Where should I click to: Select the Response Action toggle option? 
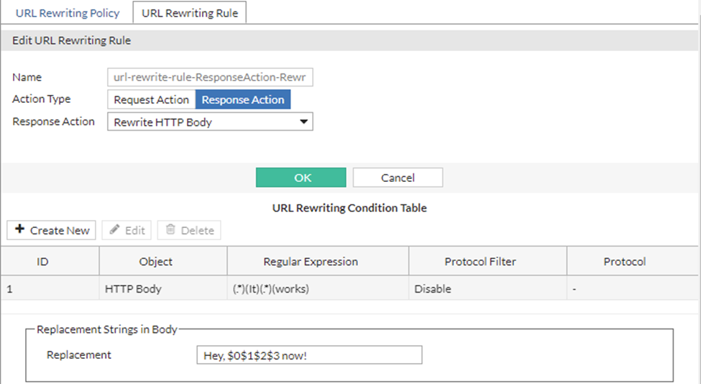point(243,100)
